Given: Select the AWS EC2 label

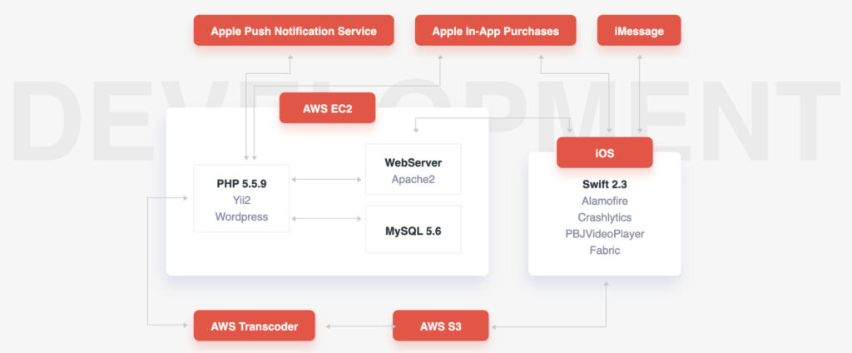Looking at the screenshot, I should pyautogui.click(x=327, y=108).
